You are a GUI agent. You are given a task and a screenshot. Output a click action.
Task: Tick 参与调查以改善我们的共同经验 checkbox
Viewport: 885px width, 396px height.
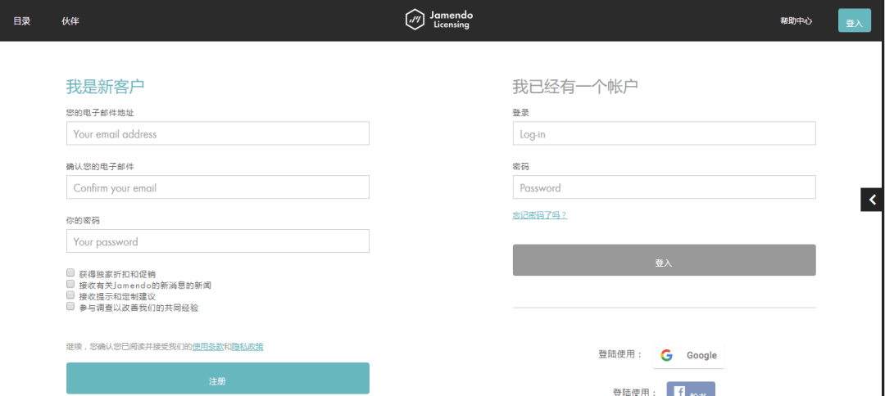tap(70, 306)
